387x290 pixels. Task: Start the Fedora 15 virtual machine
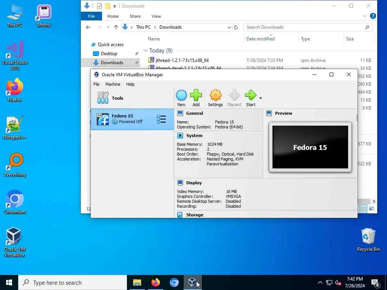pos(251,98)
